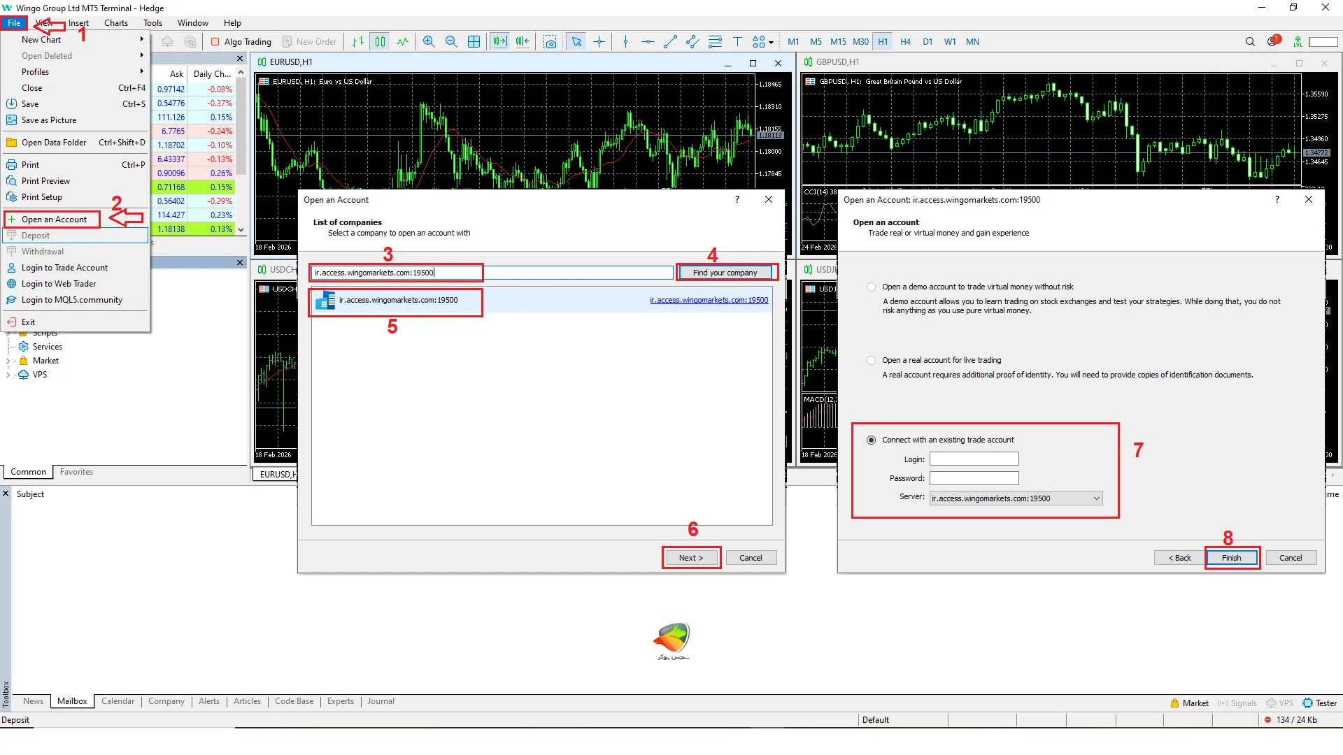The width and height of the screenshot is (1343, 755).
Task: Click Open an Account menu entry
Action: (x=54, y=220)
